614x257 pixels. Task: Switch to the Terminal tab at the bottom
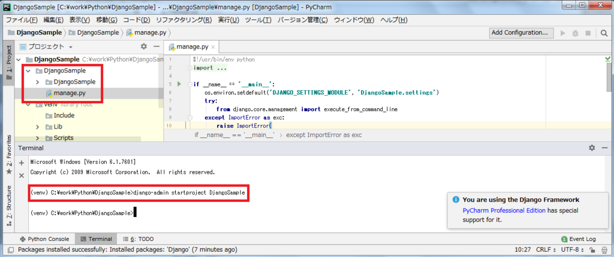95,239
